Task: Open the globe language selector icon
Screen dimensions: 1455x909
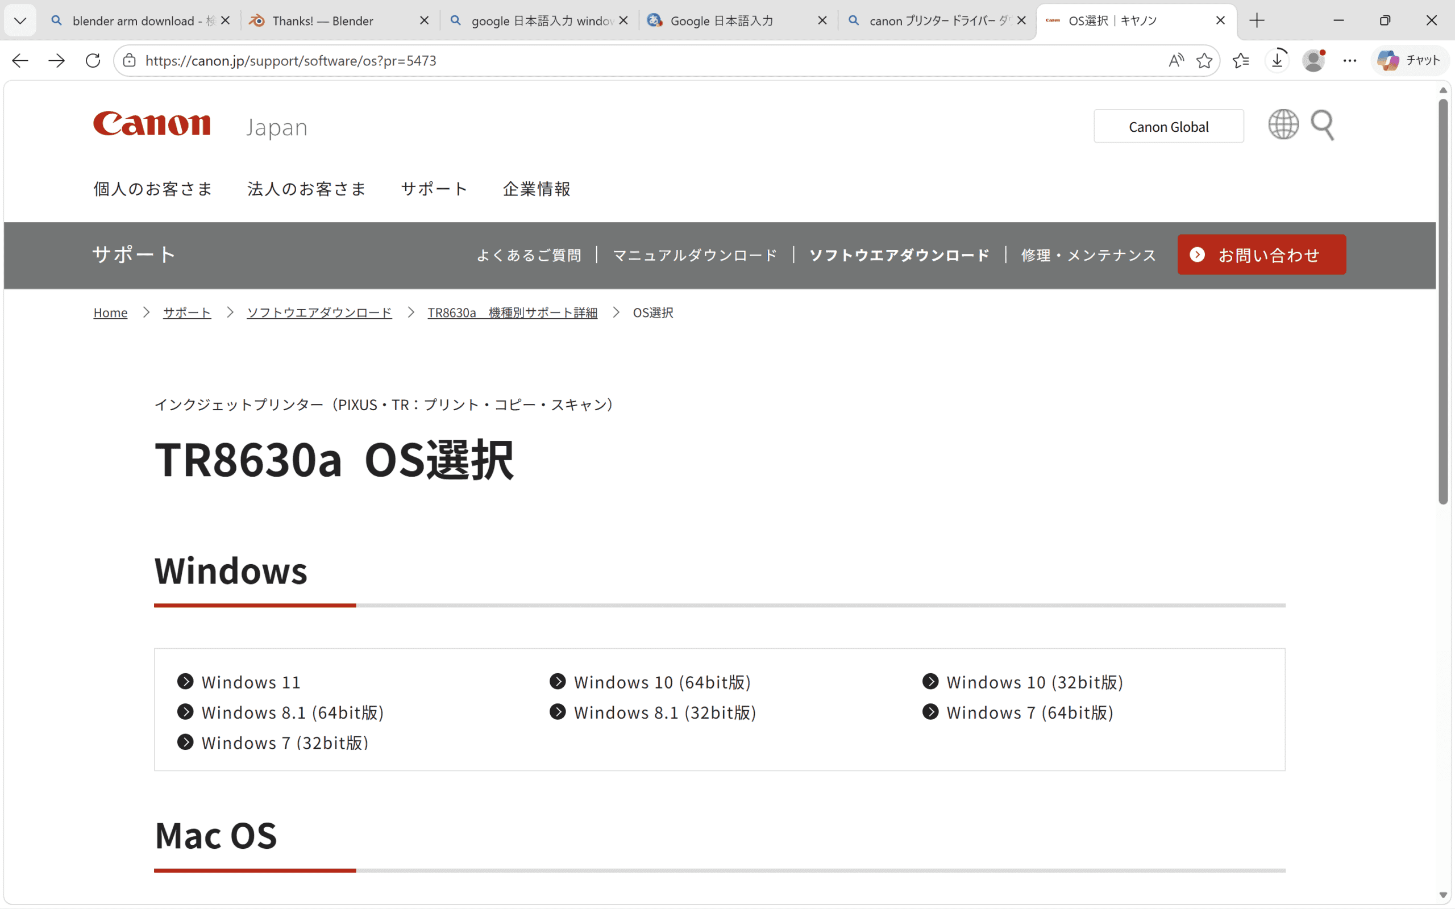Action: [1282, 124]
